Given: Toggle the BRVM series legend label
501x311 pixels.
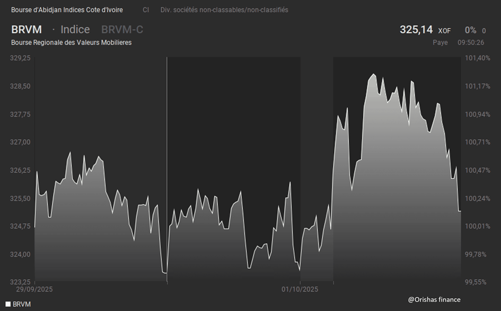Looking at the screenshot, I should click(x=22, y=304).
